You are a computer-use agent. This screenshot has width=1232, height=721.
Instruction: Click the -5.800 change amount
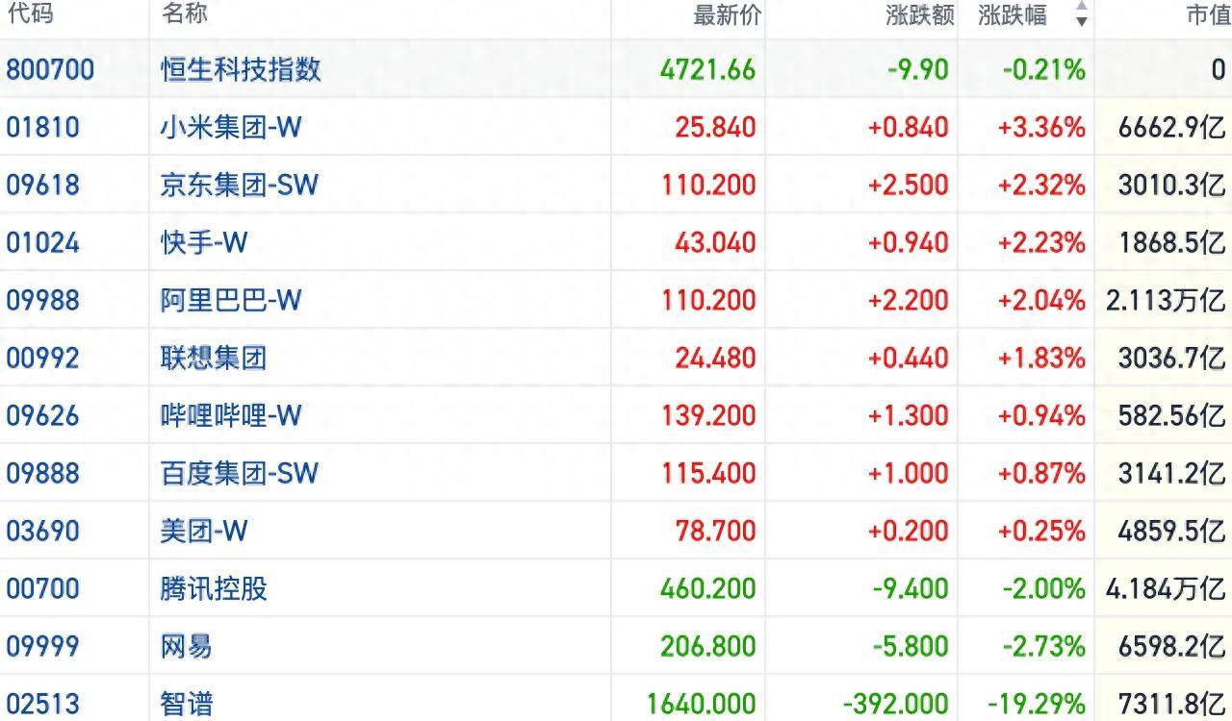tap(911, 646)
